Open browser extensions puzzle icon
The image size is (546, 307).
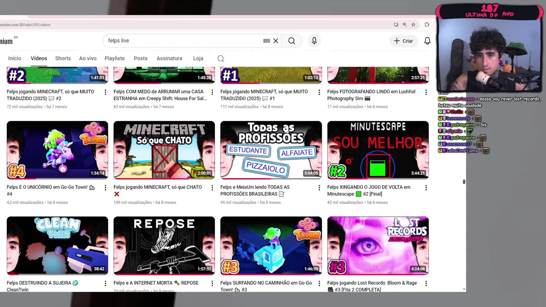pos(427,25)
